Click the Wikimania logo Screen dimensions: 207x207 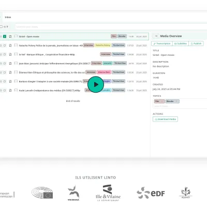pos(73,193)
